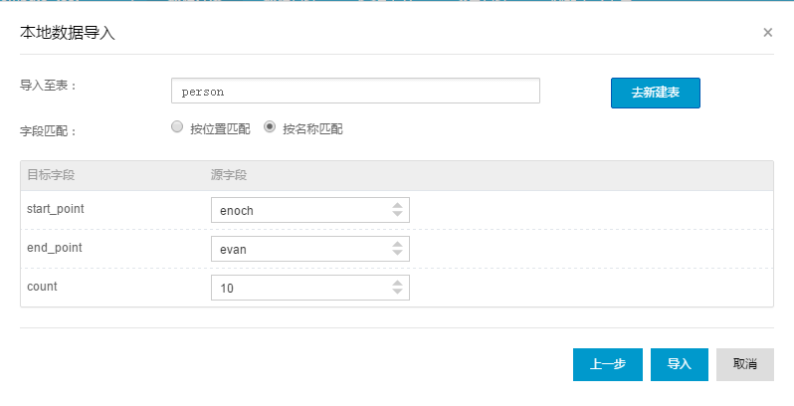Cancel the import with 取消
The image size is (794, 406).
[x=744, y=364]
